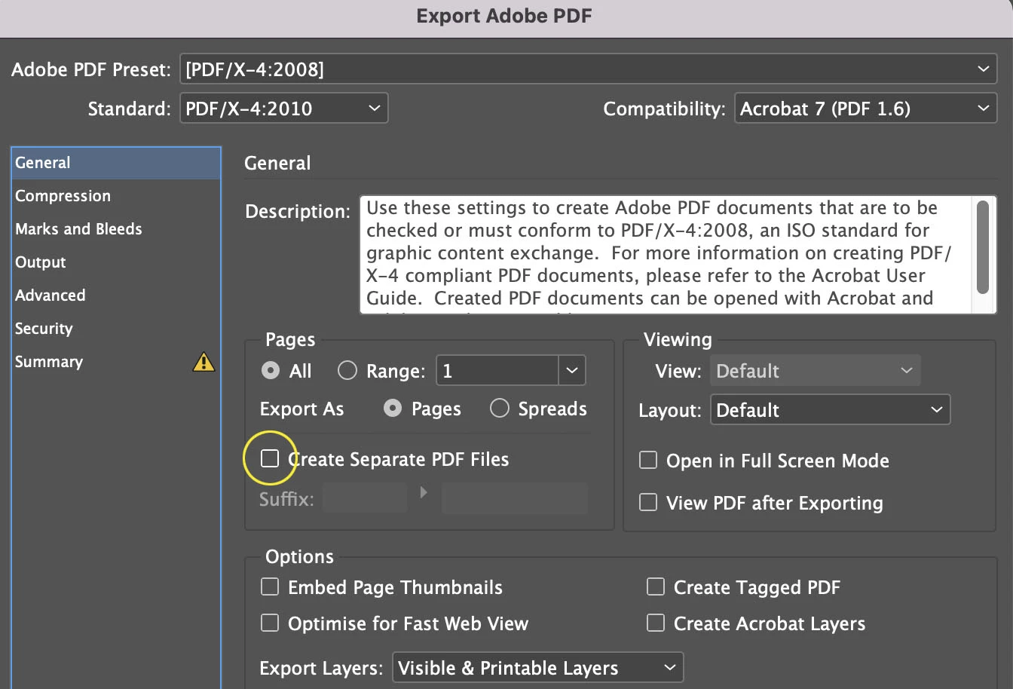Viewport: 1013px width, 689px height.
Task: Click the Export Adobe PDF title
Action: pyautogui.click(x=504, y=16)
